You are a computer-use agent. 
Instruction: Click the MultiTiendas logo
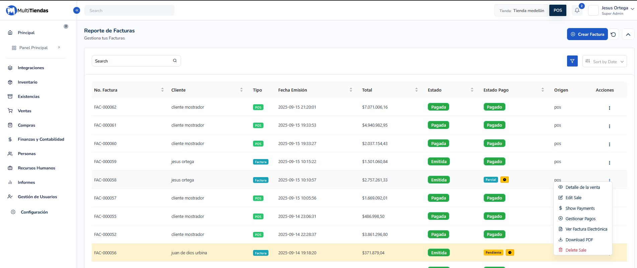tap(27, 10)
